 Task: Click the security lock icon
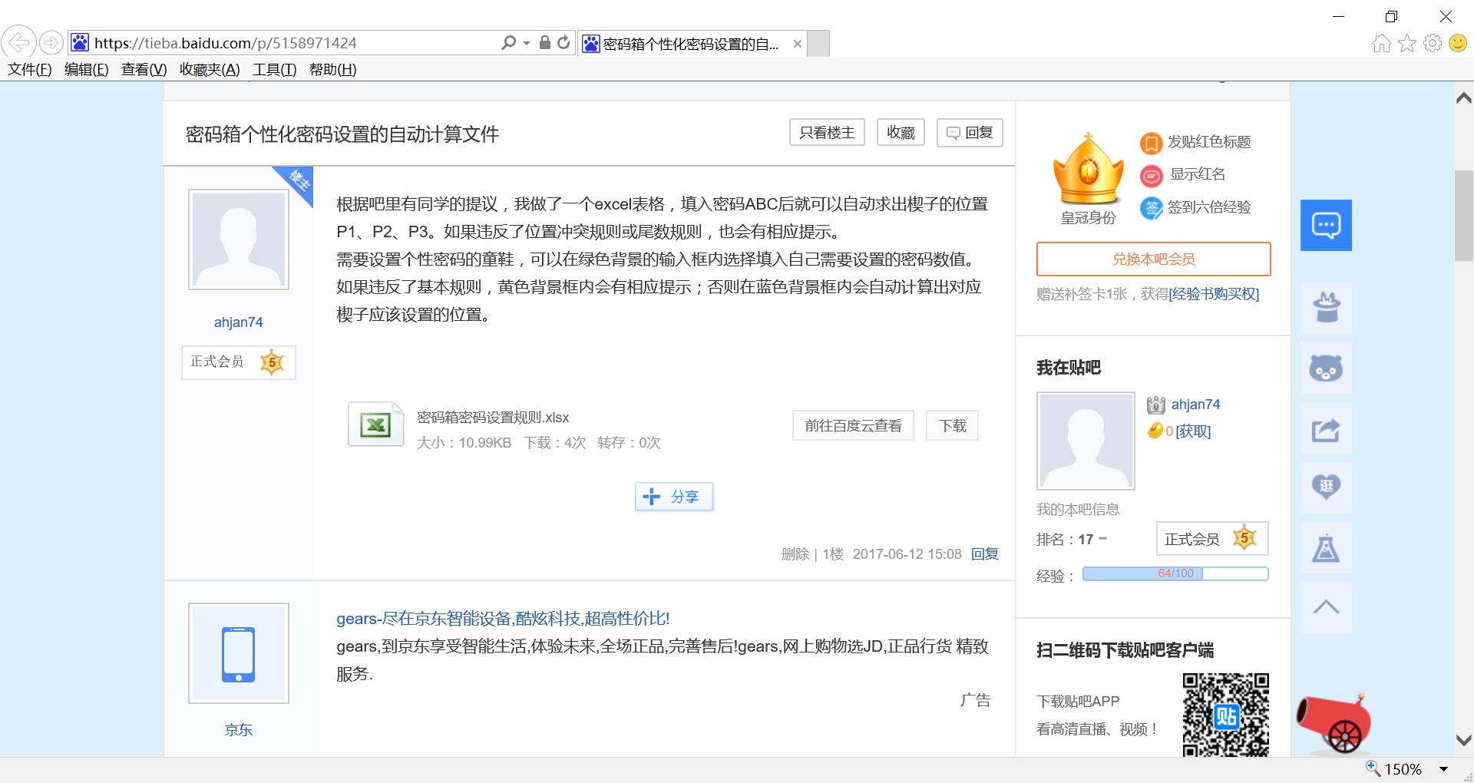tap(544, 43)
